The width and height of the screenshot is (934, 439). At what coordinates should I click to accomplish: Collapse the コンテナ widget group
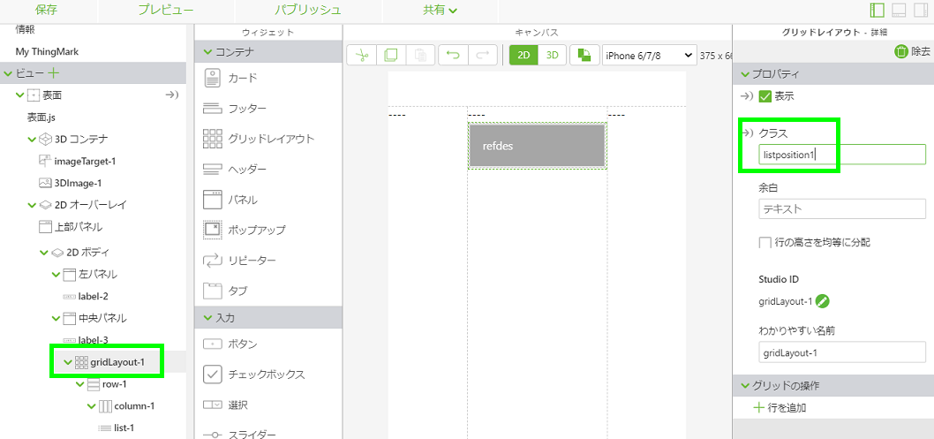[x=207, y=52]
